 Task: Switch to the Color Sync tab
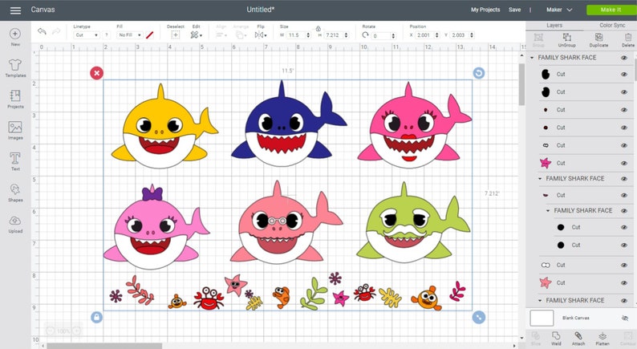coord(612,25)
